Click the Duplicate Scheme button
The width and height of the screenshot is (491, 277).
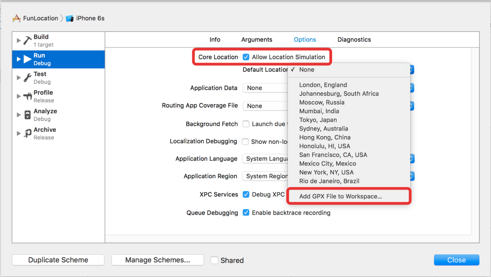point(58,260)
